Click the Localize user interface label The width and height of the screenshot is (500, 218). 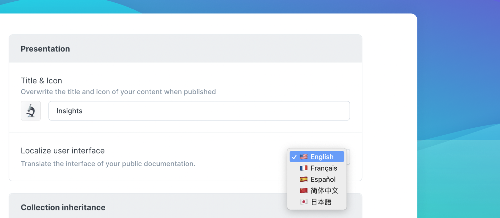click(x=63, y=151)
